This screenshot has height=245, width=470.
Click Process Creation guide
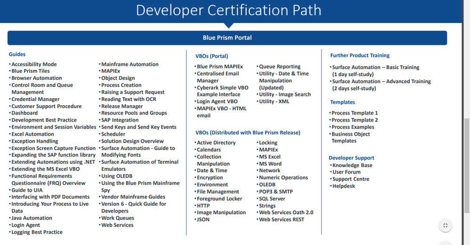tap(121, 85)
